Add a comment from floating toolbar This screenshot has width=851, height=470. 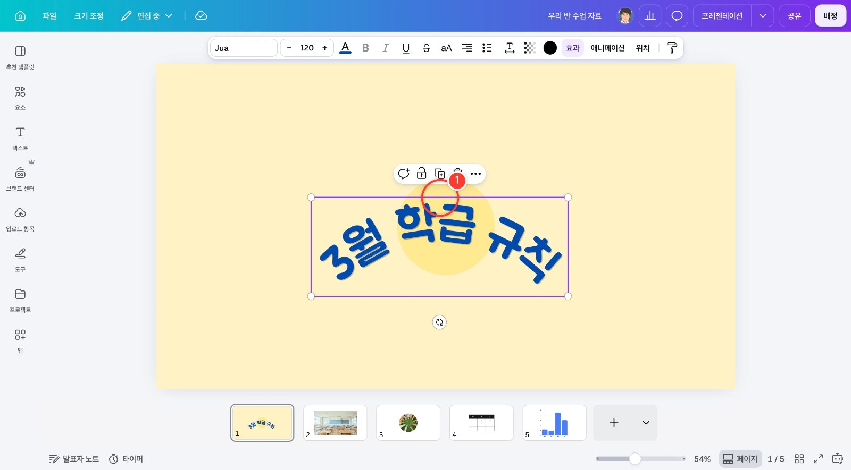click(404, 174)
